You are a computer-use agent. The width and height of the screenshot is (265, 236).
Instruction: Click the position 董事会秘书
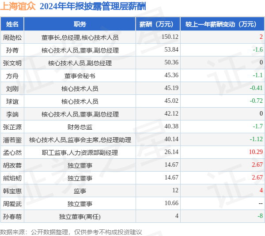coord(80,76)
